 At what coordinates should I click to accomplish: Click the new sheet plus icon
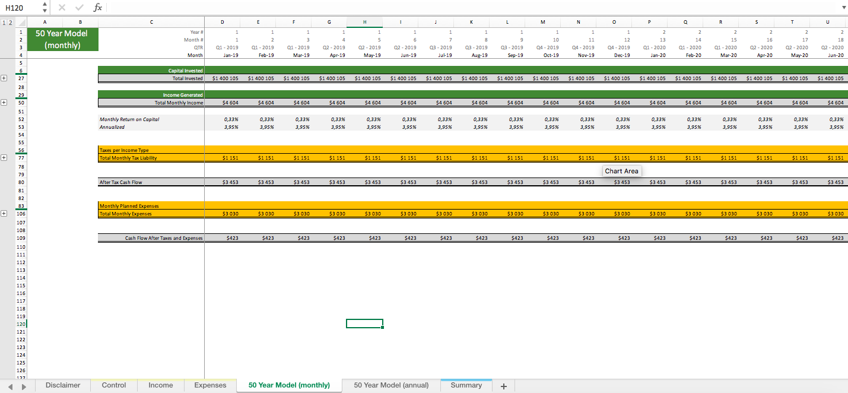pyautogui.click(x=503, y=385)
